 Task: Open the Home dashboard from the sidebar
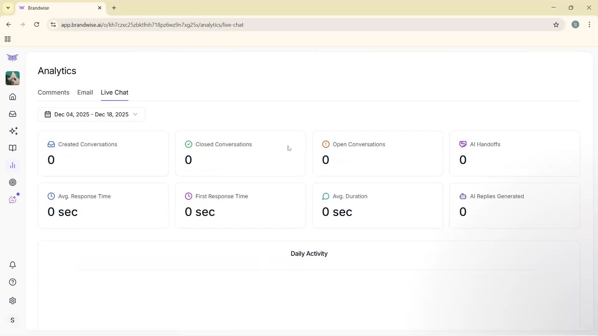(12, 97)
